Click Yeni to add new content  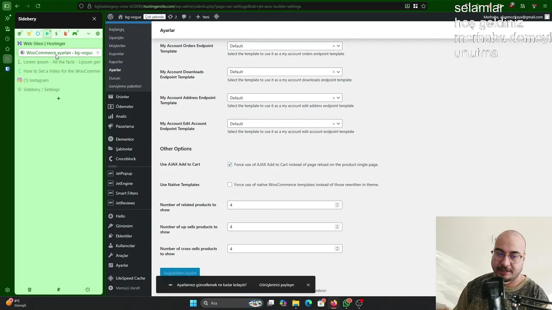[203, 17]
